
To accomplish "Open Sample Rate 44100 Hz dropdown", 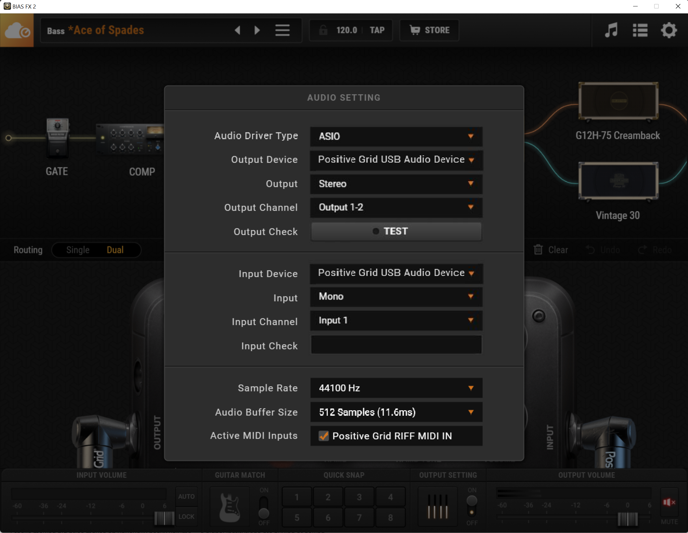I will click(396, 388).
